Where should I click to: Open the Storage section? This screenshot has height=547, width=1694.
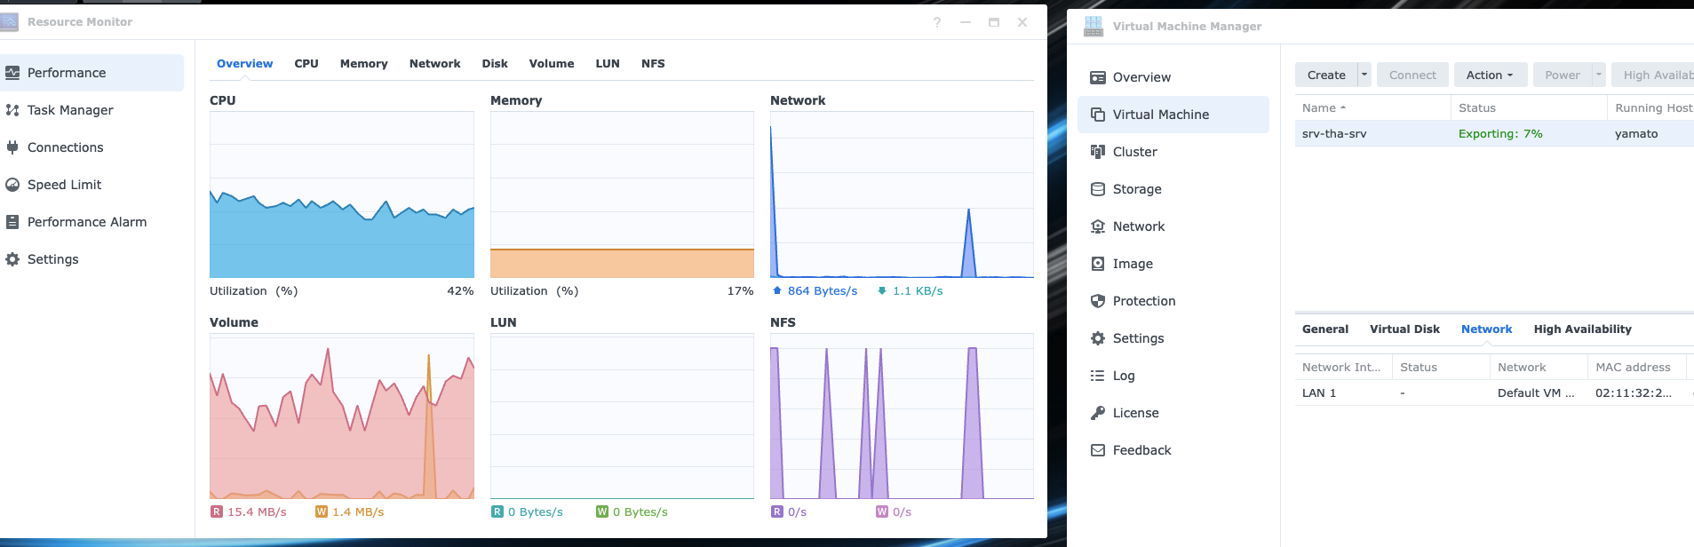1136,189
